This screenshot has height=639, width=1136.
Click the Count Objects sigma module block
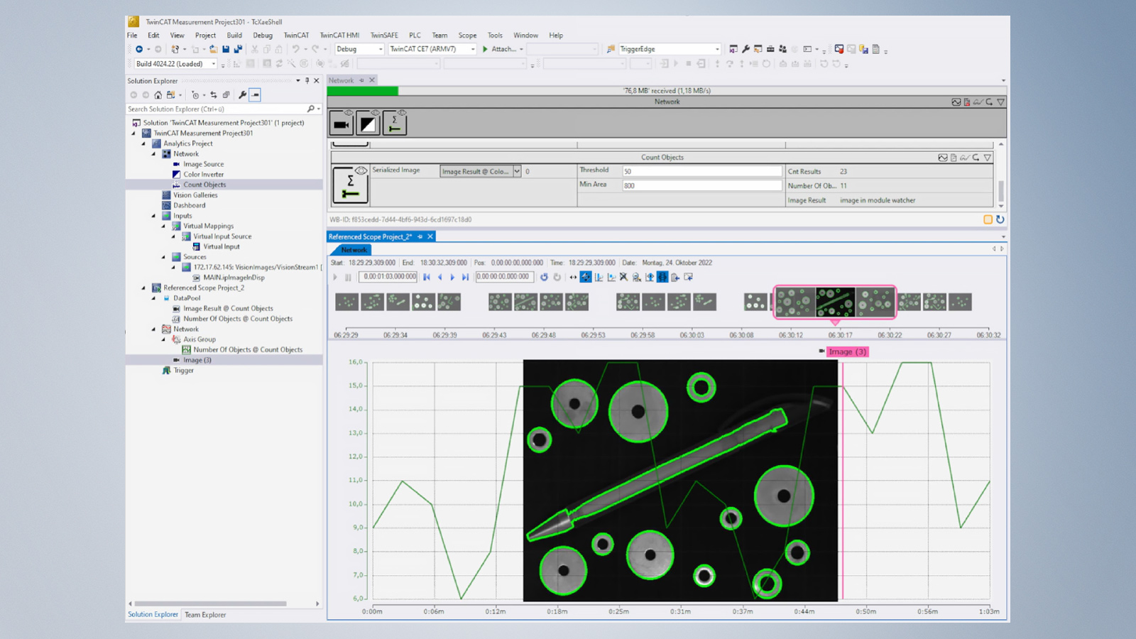pos(395,124)
